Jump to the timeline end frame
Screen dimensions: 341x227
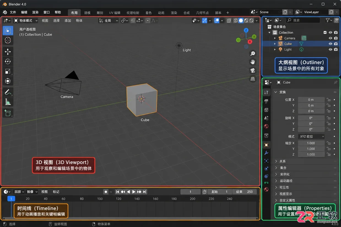[x=145, y=192]
